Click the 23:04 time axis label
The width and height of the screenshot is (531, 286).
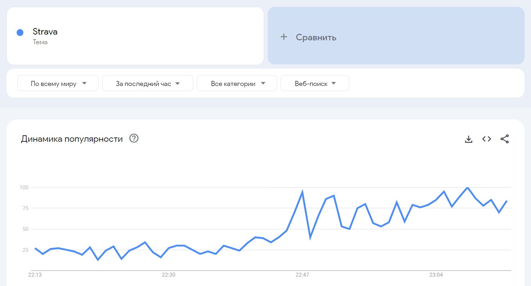point(436,275)
